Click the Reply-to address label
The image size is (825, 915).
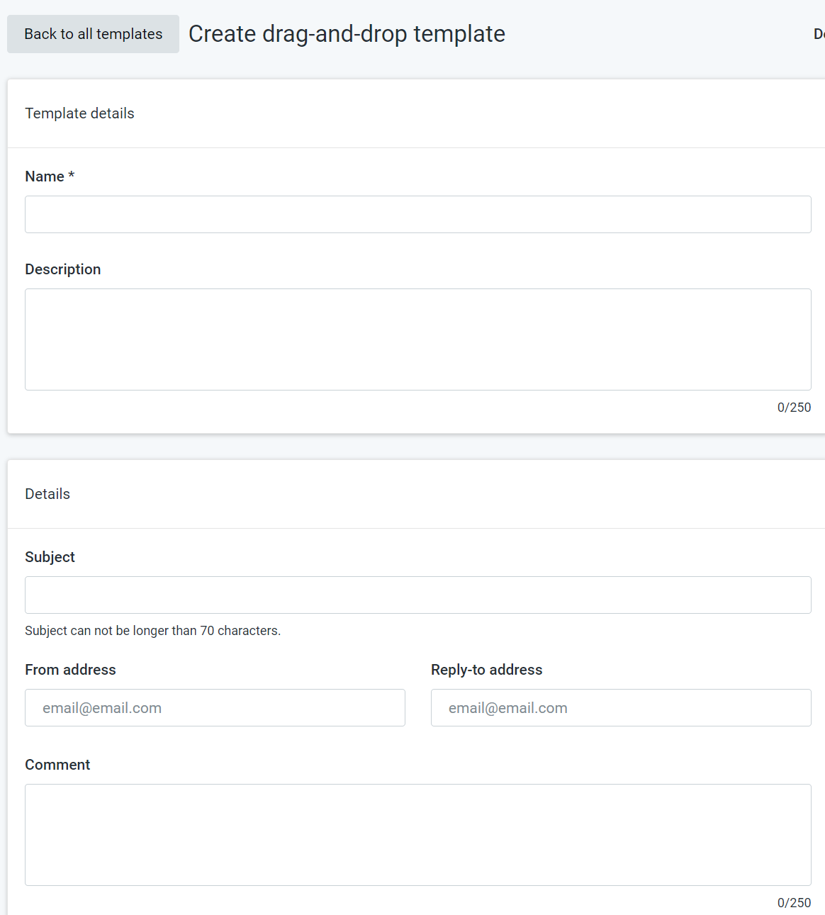tap(486, 669)
